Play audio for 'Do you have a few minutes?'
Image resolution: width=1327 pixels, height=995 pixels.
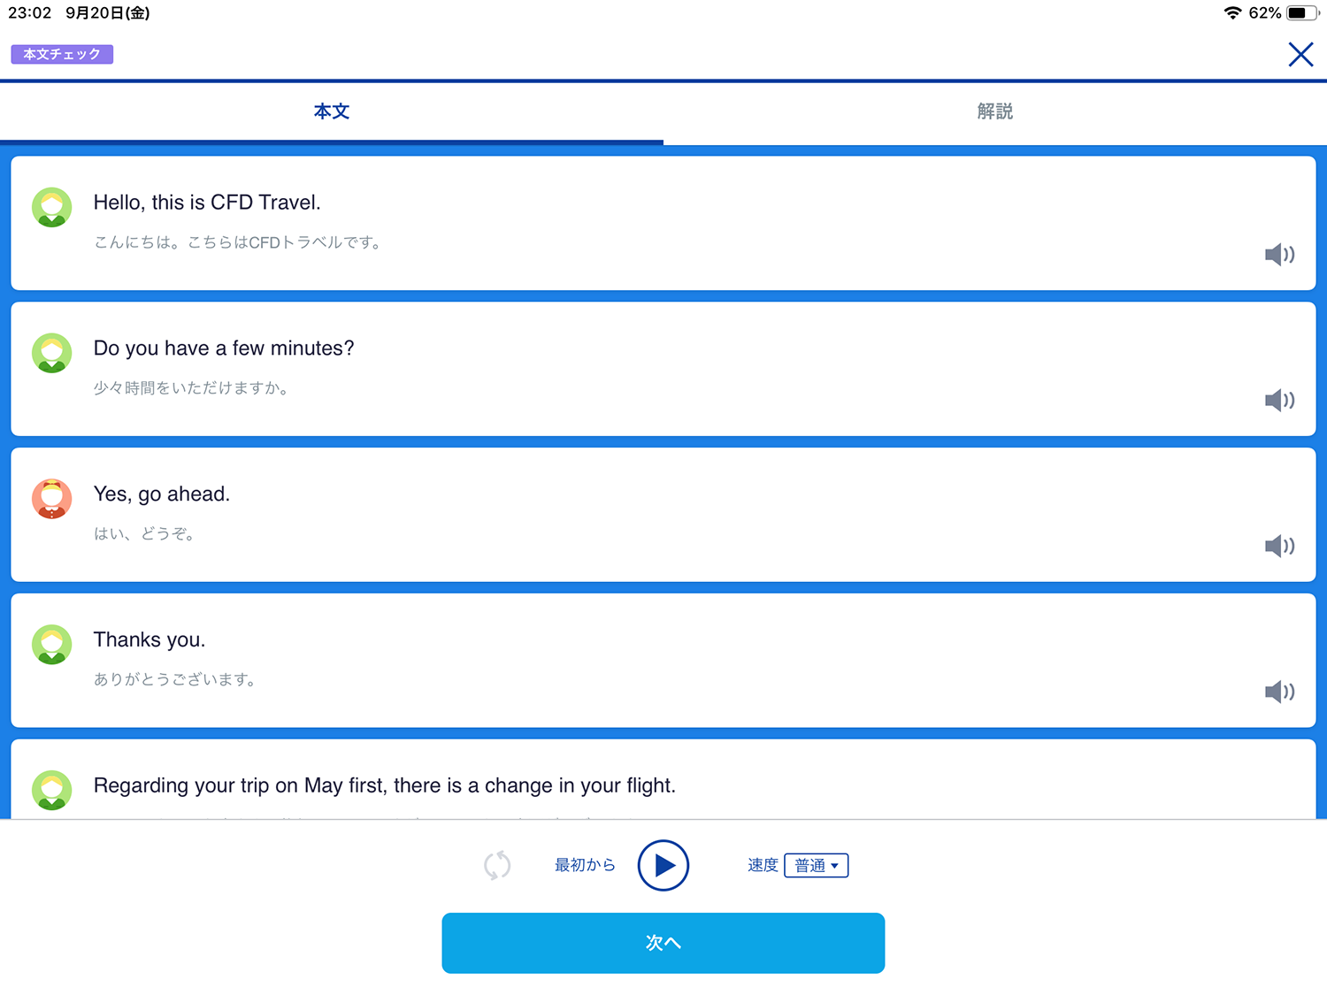(1279, 401)
